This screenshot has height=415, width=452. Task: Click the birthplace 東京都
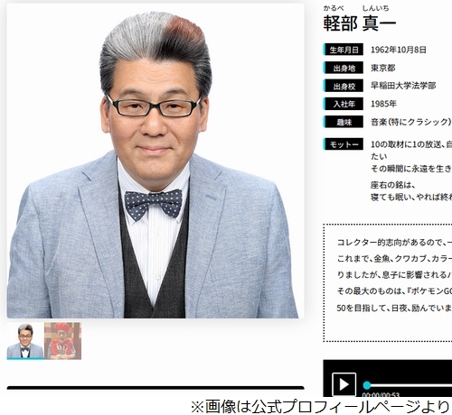point(383,68)
